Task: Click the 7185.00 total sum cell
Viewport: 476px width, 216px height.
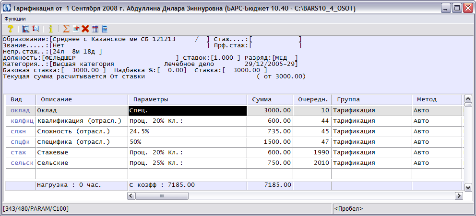Action: [x=270, y=185]
